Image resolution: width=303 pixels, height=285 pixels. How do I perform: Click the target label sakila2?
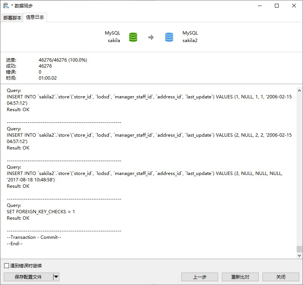tap(190, 41)
